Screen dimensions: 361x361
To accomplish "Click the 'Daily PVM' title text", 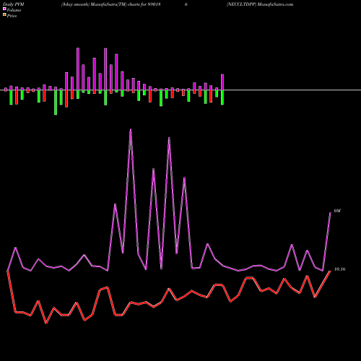I will point(14,4).
